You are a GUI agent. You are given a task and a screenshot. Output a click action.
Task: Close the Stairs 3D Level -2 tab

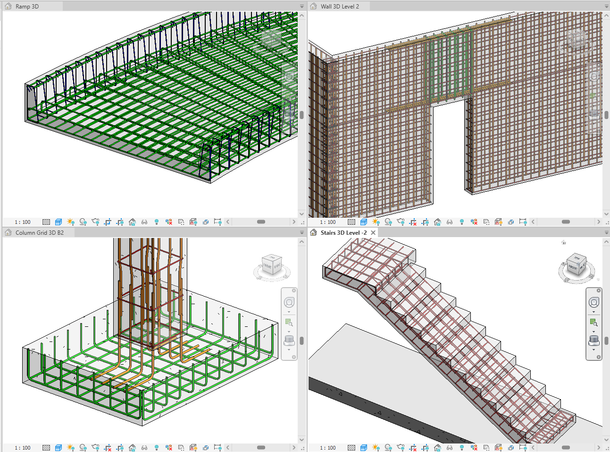click(x=373, y=233)
